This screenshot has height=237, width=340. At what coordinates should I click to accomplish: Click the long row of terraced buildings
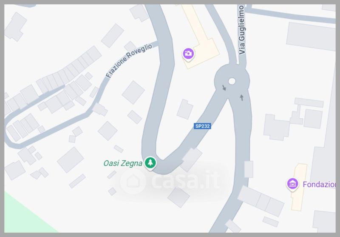pyautogui.click(x=69, y=69)
